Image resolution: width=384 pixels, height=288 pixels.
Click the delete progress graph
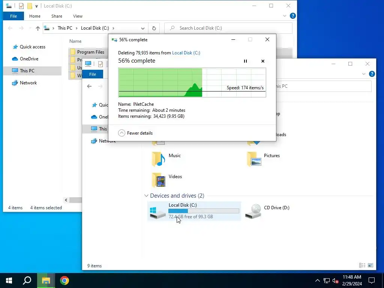(x=192, y=82)
